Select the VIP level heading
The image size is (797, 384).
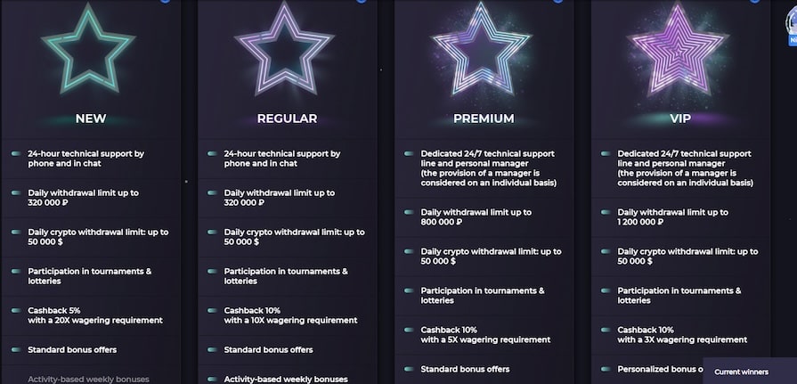click(x=680, y=118)
